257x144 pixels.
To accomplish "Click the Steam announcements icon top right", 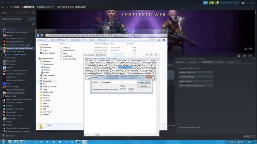I will [x=205, y=3].
